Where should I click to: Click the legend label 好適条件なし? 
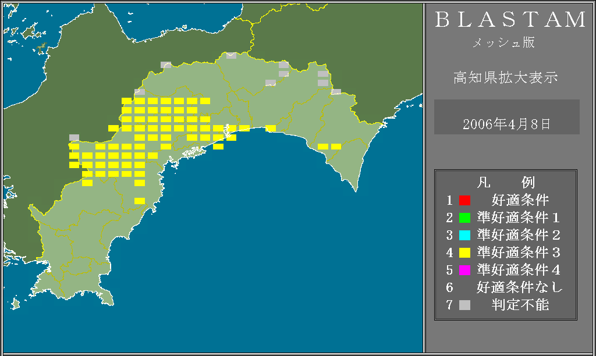coord(520,287)
